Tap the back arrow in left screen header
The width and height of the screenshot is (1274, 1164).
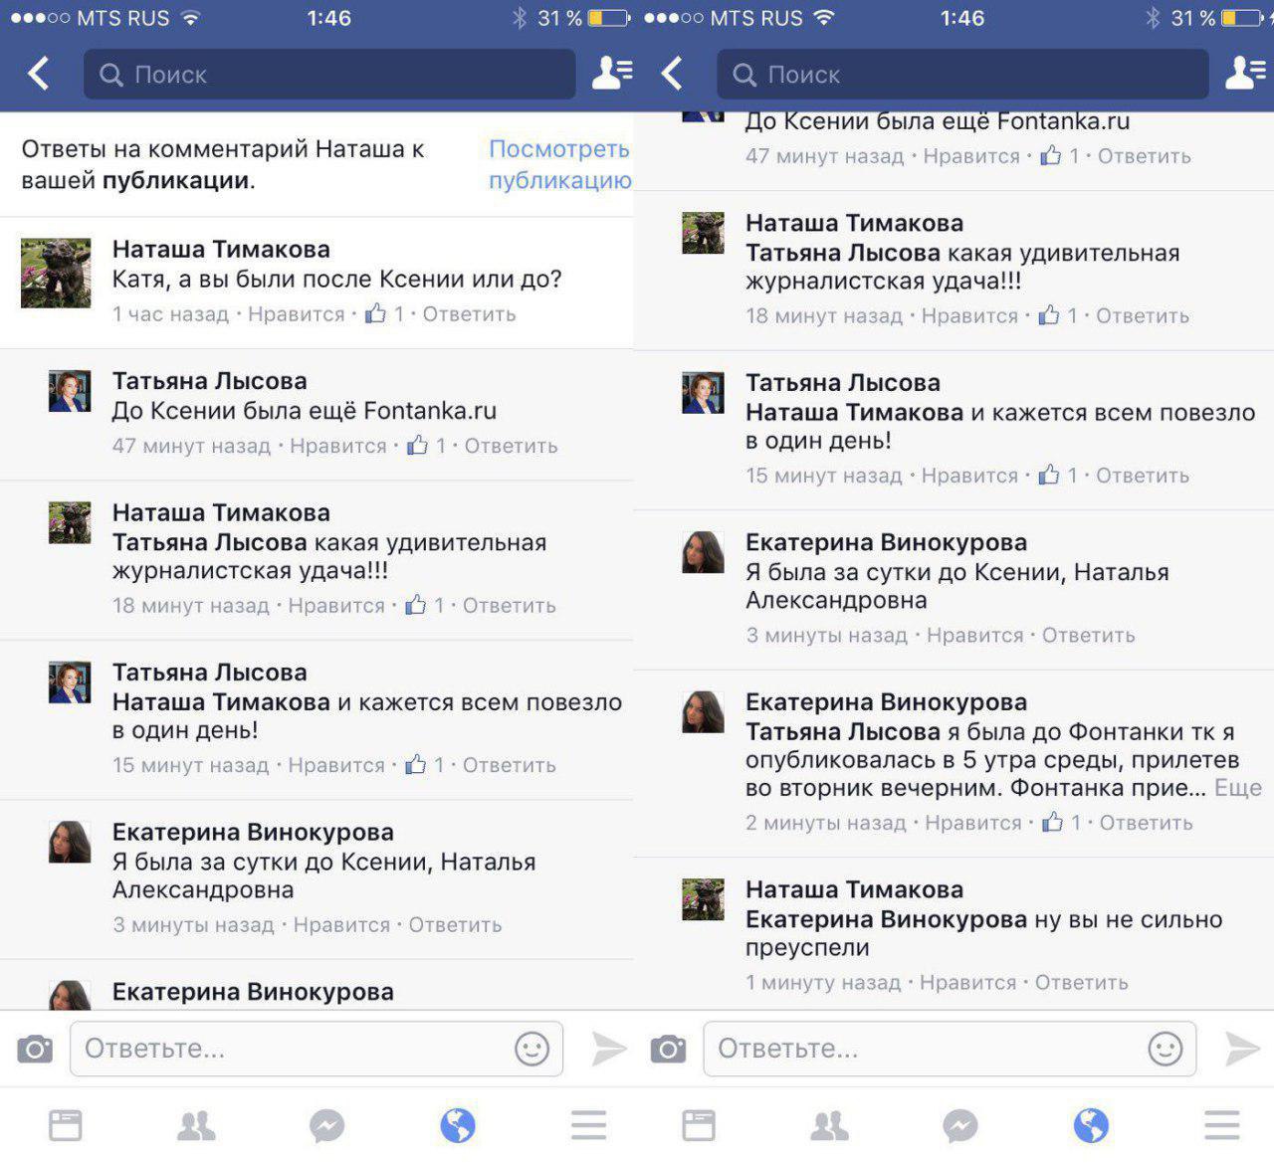pyautogui.click(x=38, y=74)
